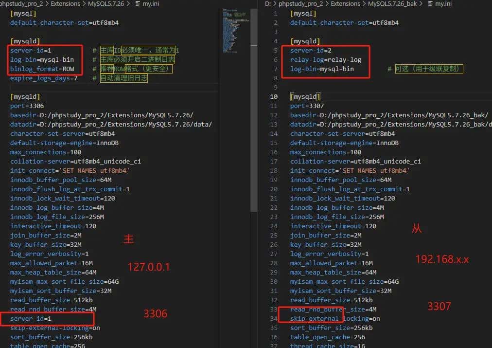Click sort_buffer_size=256kb on line 35
This screenshot has width=492, height=348.
[x=332, y=328]
